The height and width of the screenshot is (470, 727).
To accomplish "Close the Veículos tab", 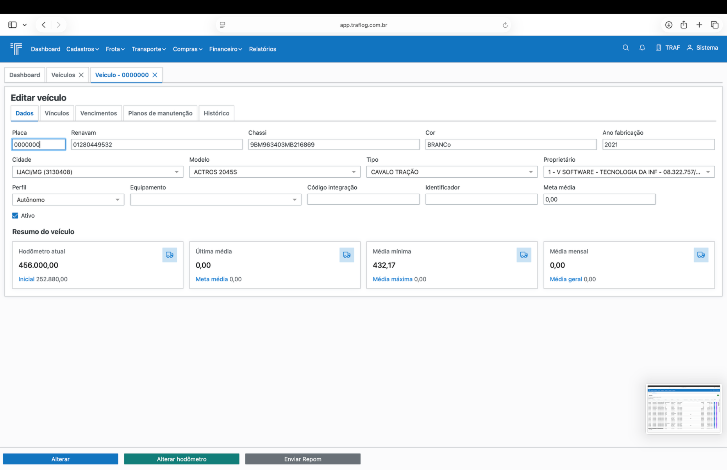I will coord(81,75).
